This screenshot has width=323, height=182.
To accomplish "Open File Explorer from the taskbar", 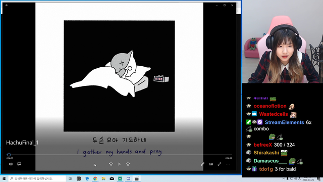I will click(103, 178).
